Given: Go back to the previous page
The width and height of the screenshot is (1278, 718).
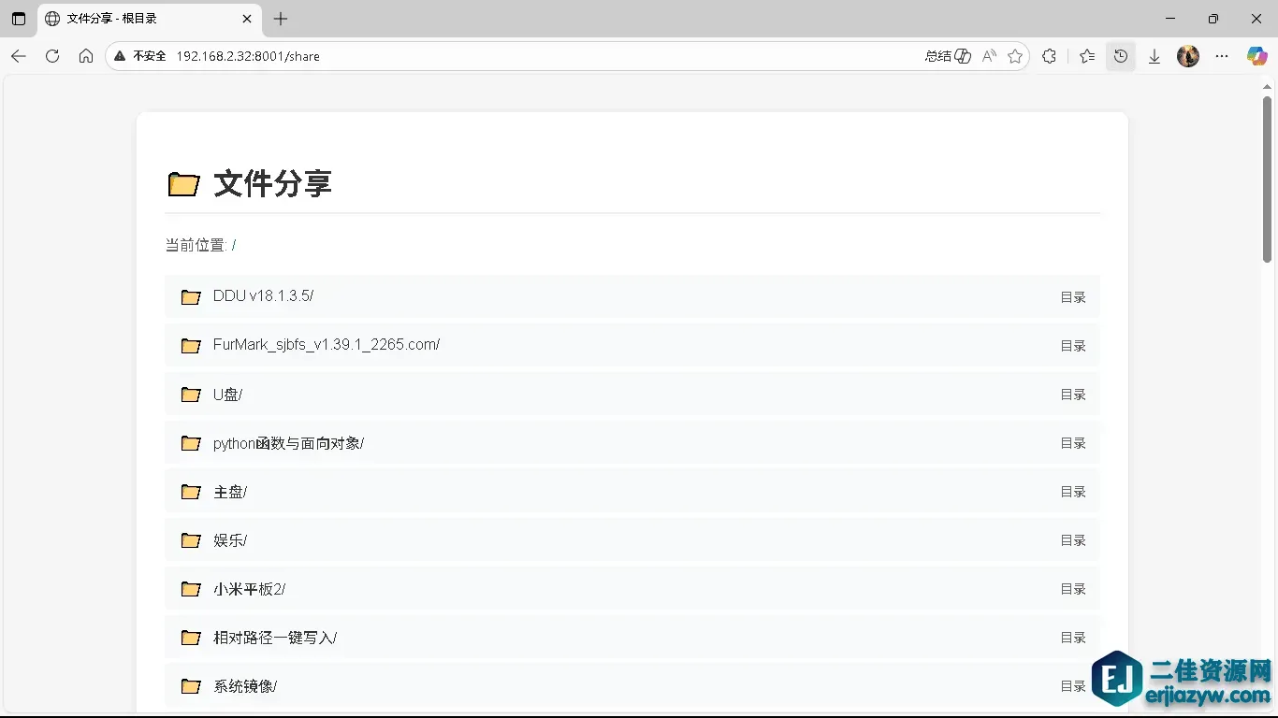Looking at the screenshot, I should point(19,56).
